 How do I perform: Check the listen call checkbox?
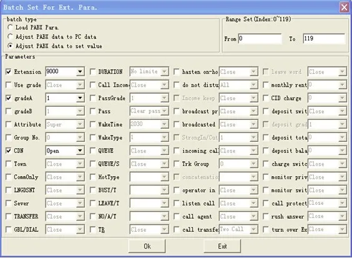(177, 204)
